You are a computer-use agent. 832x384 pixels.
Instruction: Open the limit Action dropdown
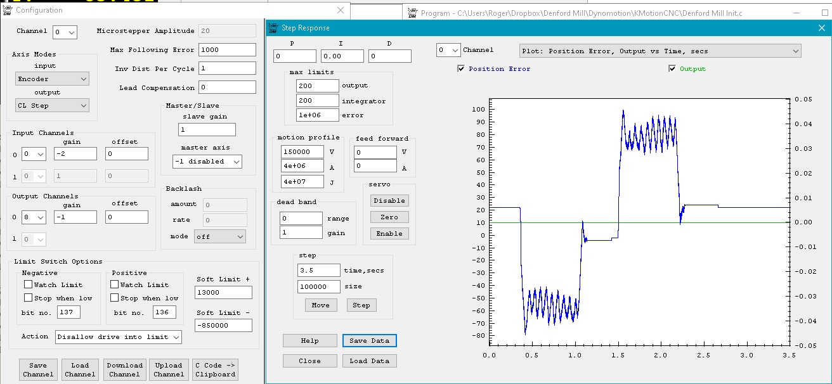coord(118,337)
